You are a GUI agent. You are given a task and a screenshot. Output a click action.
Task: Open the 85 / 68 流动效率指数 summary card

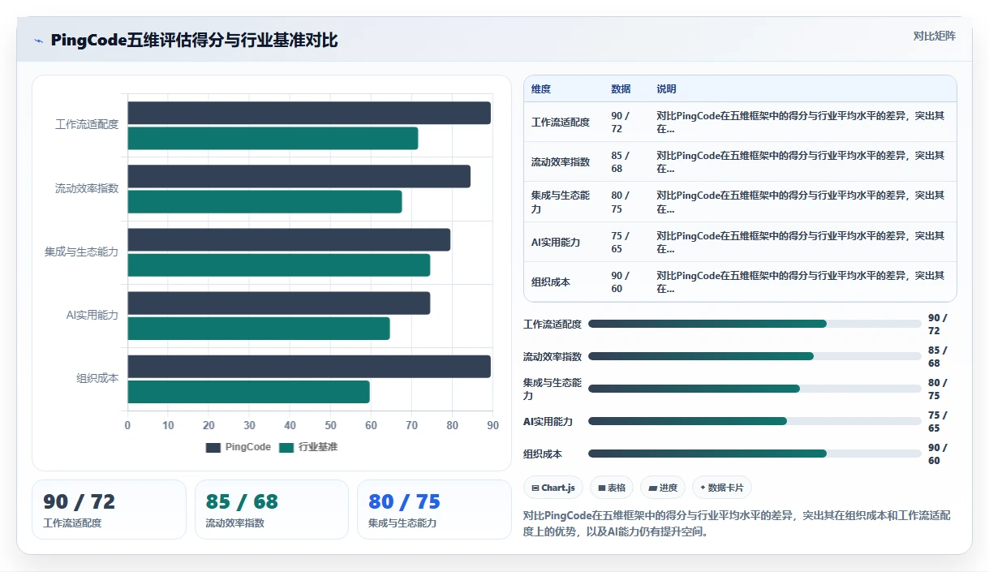point(271,510)
